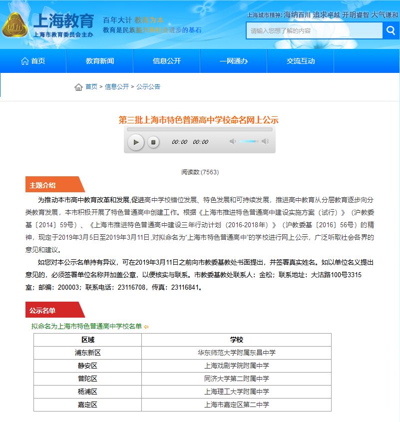This screenshot has width=400, height=422.
Task: Click the audio volume slider
Action: pyautogui.click(x=248, y=142)
